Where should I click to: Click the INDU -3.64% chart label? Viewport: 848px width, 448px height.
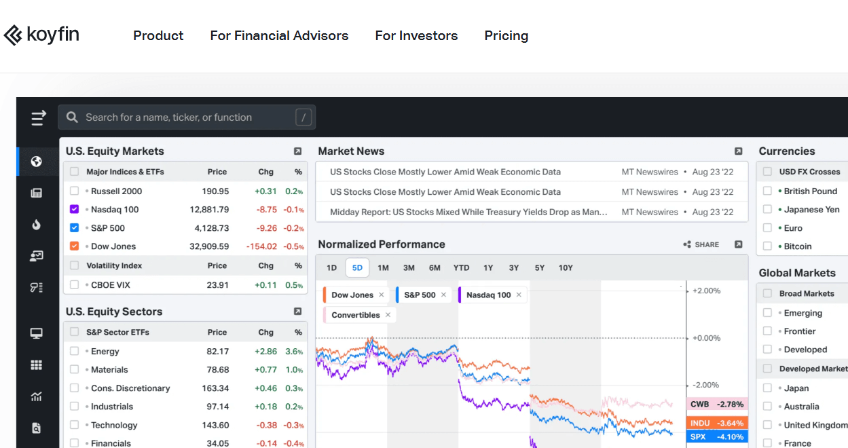(x=717, y=423)
